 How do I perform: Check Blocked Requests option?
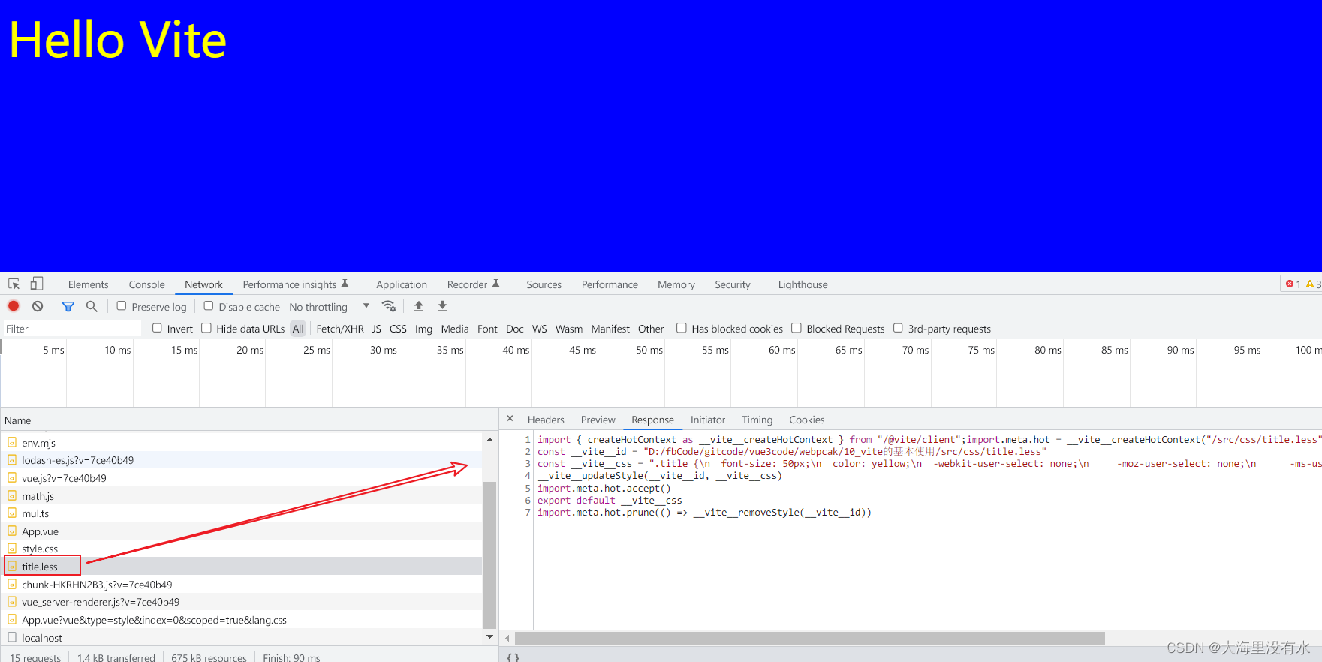tap(797, 328)
